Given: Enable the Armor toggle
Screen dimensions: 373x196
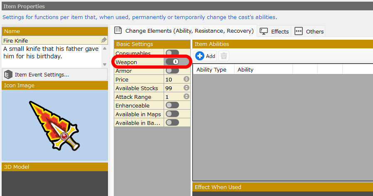Looking at the screenshot, I should pyautogui.click(x=172, y=71).
